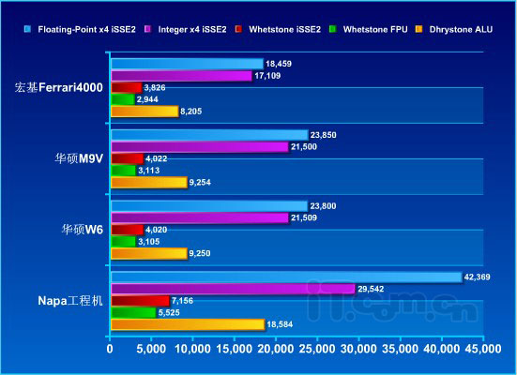Viewport: 517px width, 375px height.
Task: Click the Napa green bar valued 5,525
Action: 133,313
